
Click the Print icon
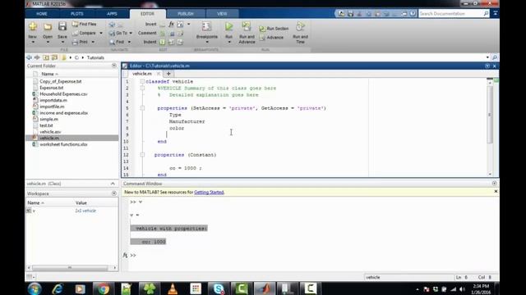tap(80, 42)
